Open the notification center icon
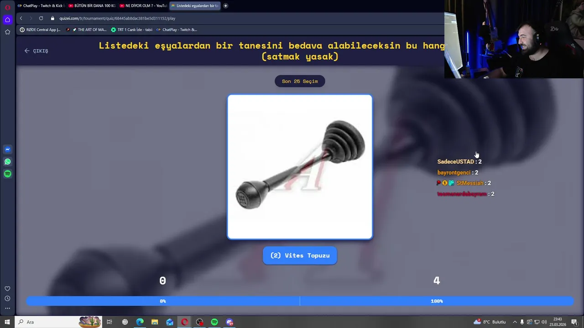584x328 pixels. click(x=574, y=322)
